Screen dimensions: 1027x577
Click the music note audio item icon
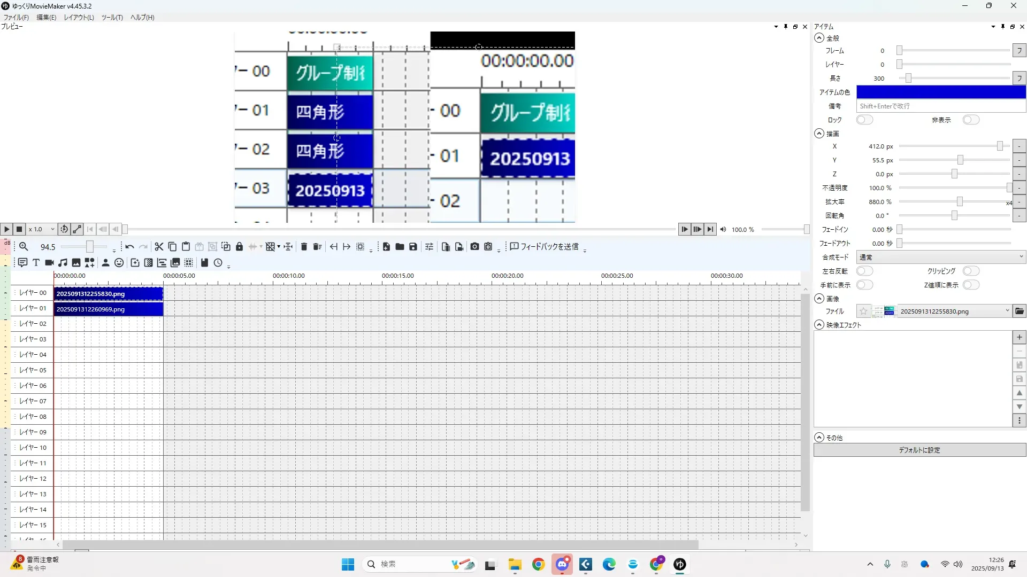[x=63, y=262]
